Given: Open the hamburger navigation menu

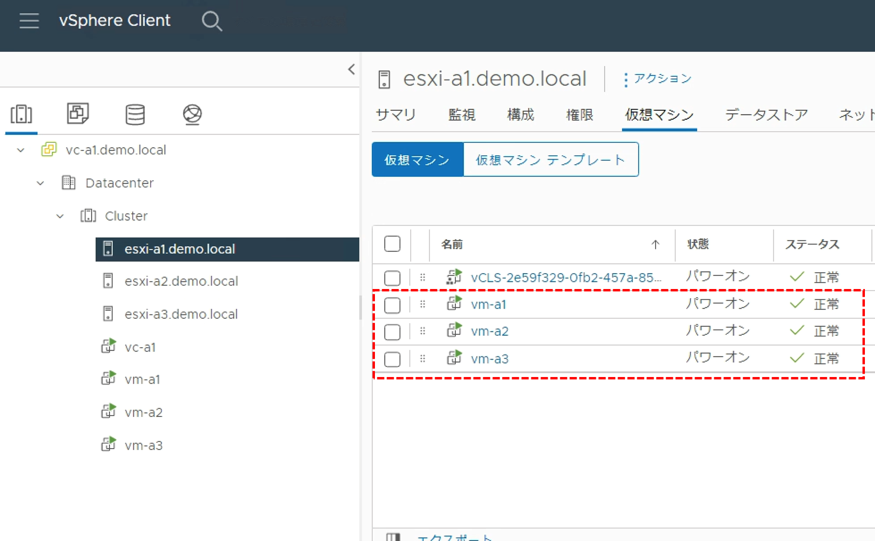Looking at the screenshot, I should pos(29,21).
